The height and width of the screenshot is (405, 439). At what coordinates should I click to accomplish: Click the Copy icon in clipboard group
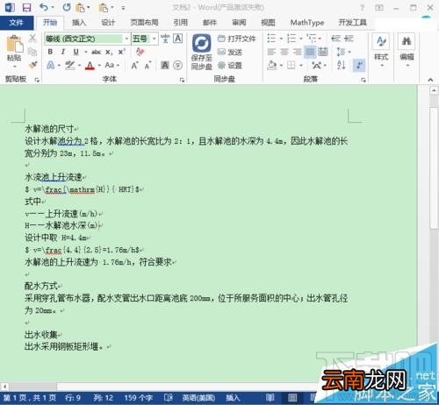point(32,52)
